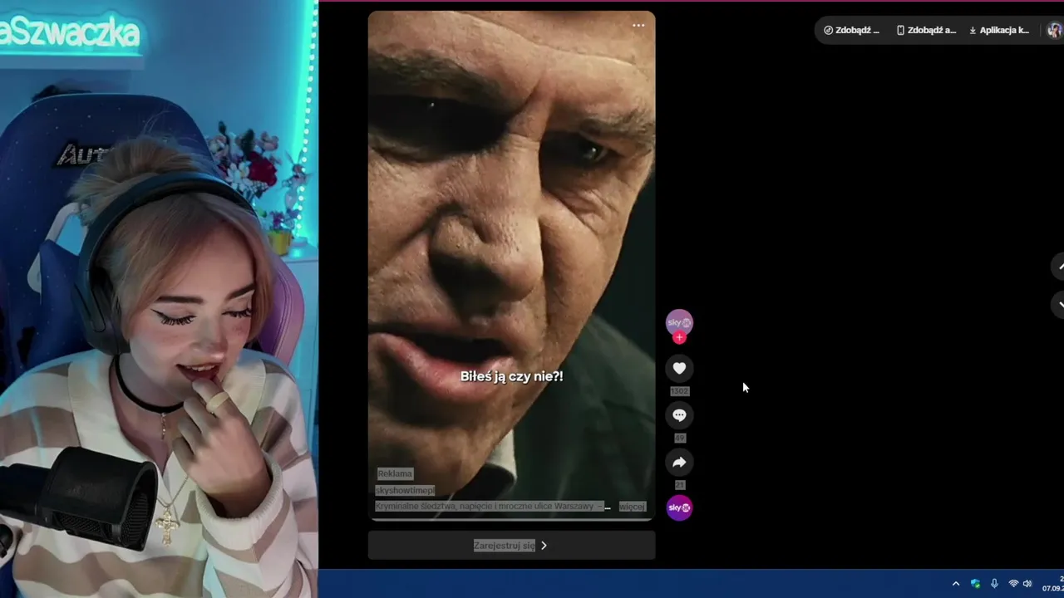This screenshot has width=1064, height=598.
Task: Click the microphone tray icon
Action: coord(994,584)
